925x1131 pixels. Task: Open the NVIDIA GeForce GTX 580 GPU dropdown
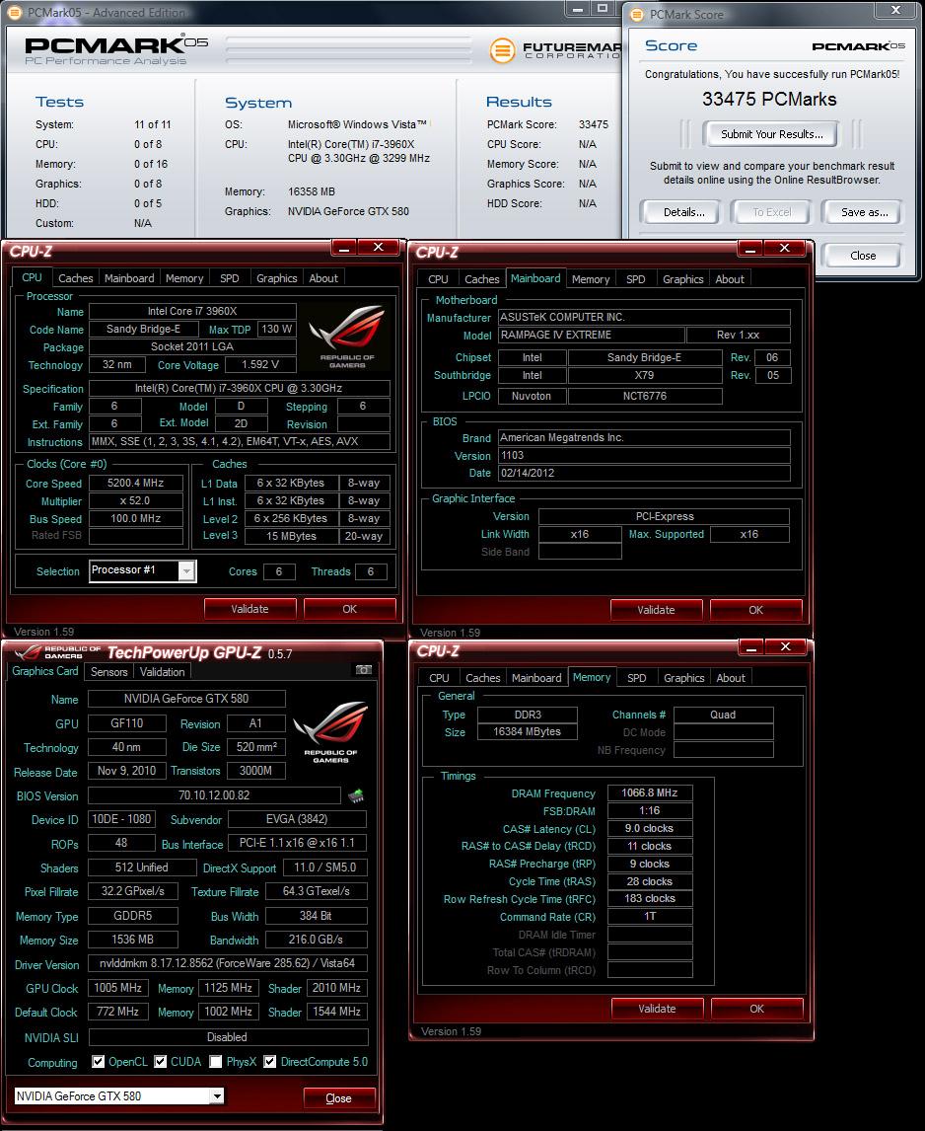(x=217, y=1096)
